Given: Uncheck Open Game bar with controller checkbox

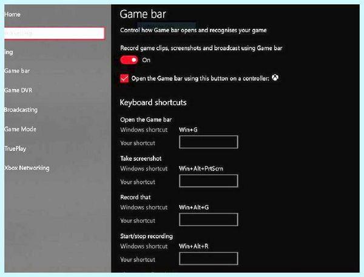Looking at the screenshot, I should (124, 78).
